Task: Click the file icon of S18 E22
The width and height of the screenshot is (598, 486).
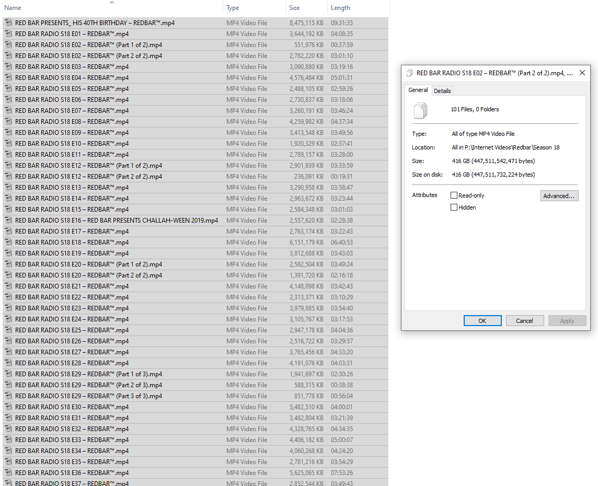Action: point(8,297)
